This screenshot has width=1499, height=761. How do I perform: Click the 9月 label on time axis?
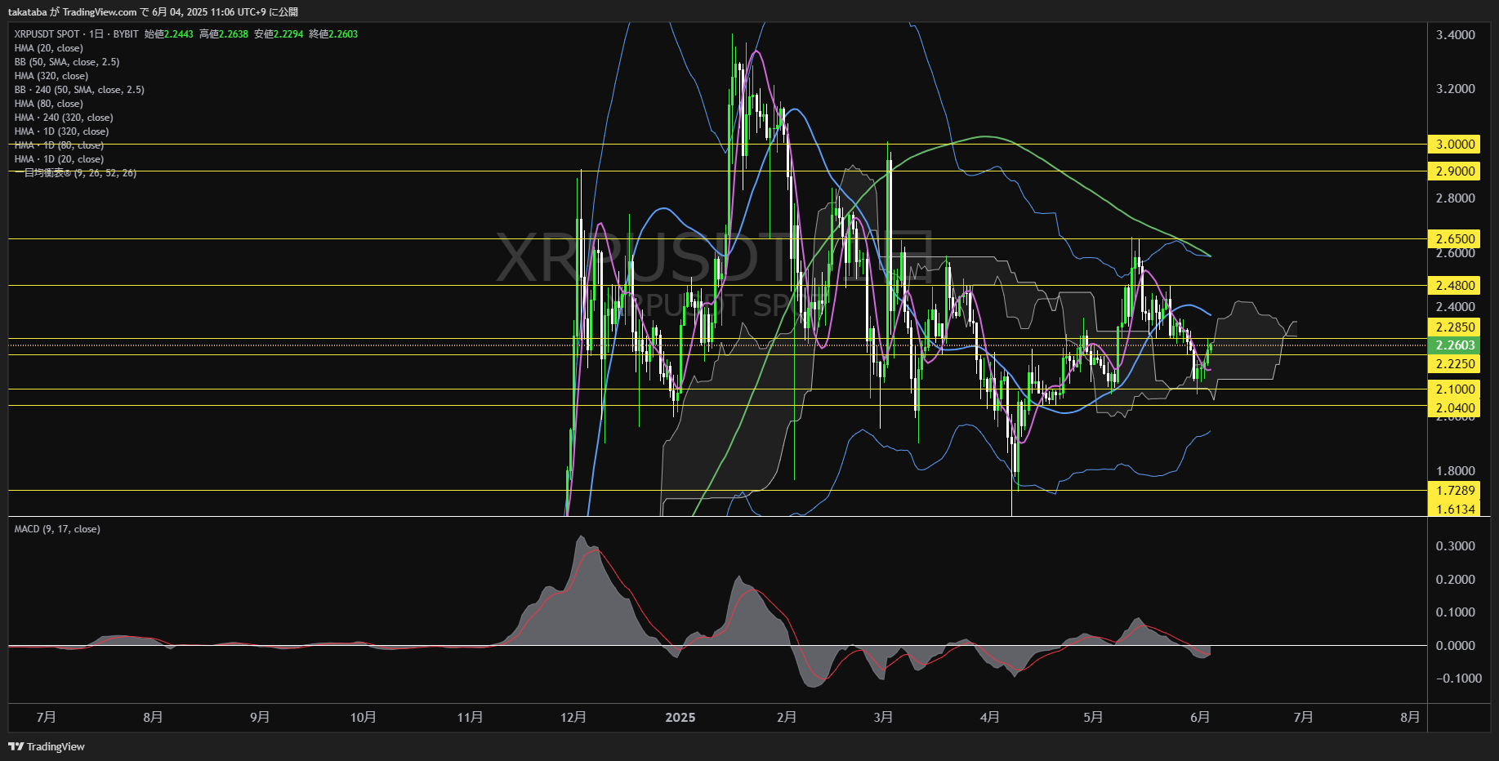(260, 717)
